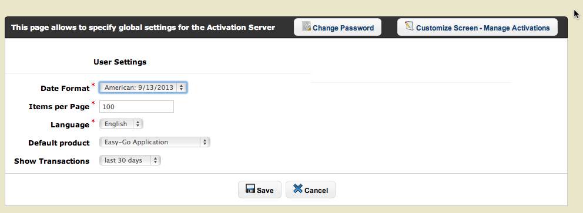Open the Show Transactions dropdown

(130, 160)
